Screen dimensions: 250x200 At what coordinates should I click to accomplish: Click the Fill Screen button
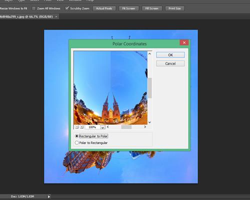[152, 8]
